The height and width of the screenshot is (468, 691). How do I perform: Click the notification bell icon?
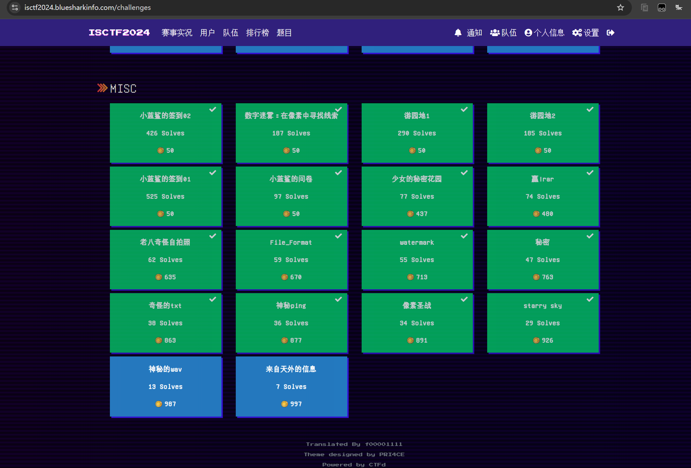click(x=458, y=33)
